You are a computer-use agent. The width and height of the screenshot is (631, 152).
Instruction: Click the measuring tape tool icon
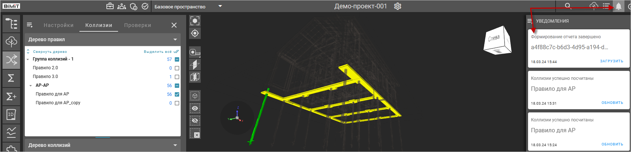click(x=195, y=52)
